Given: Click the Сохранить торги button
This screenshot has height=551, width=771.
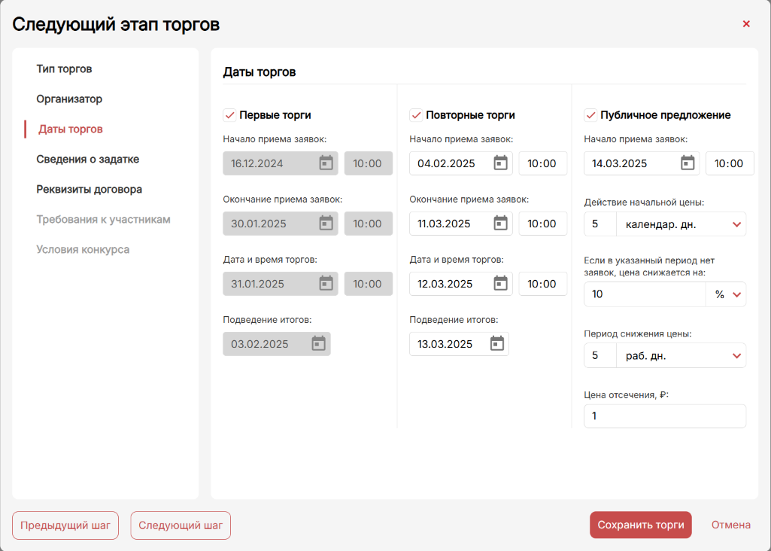Looking at the screenshot, I should tap(641, 525).
